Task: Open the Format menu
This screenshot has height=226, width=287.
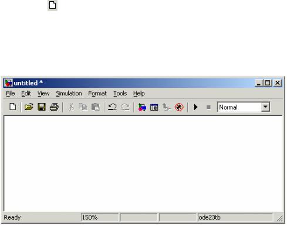Action: [97, 94]
